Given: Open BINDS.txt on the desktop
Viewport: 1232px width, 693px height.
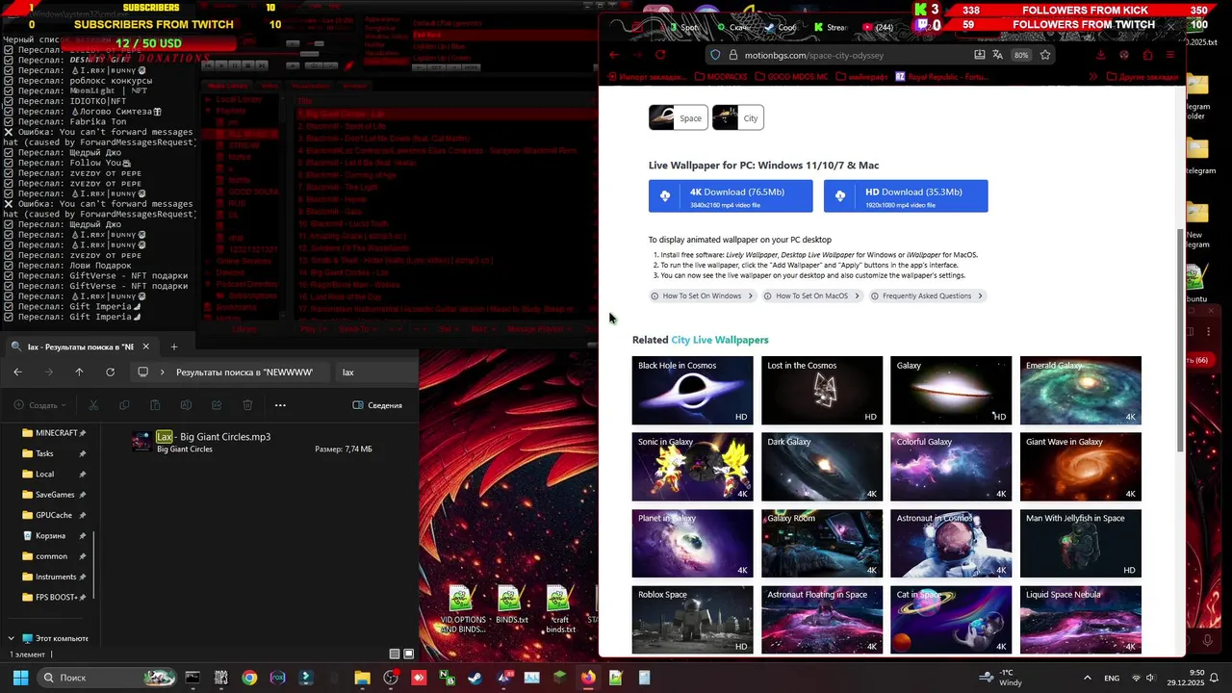Looking at the screenshot, I should tap(511, 606).
